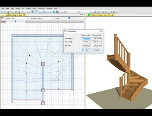
Task: Open the File menu
Action: tap(3, 9)
